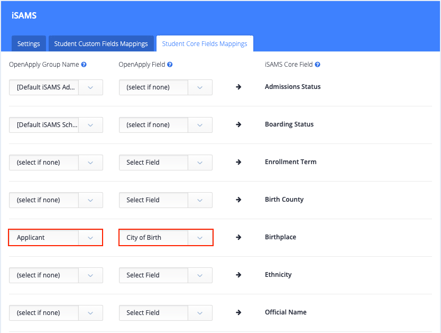Click the arrow icon for Official Name row

238,312
